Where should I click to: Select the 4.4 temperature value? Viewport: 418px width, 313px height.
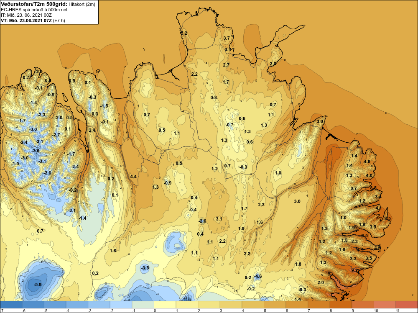(x=133, y=177)
